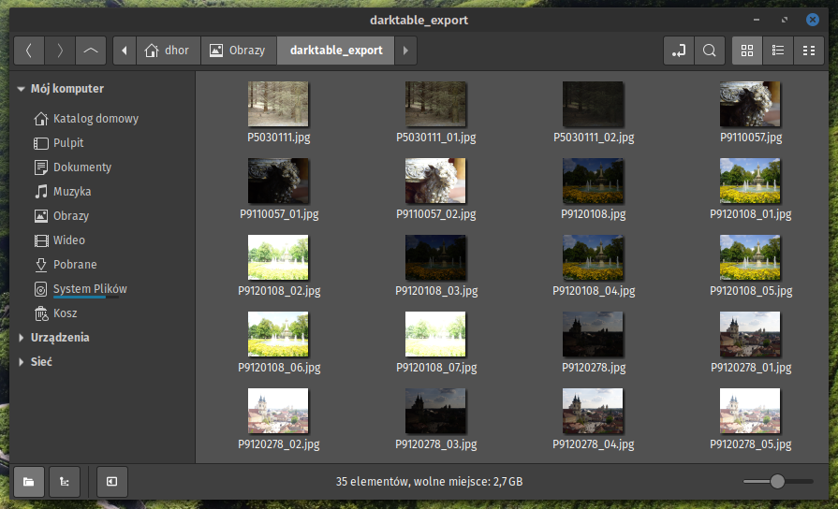Select the P9120108_06.jpg thumbnail
This screenshot has height=509, width=838.
pos(278,334)
